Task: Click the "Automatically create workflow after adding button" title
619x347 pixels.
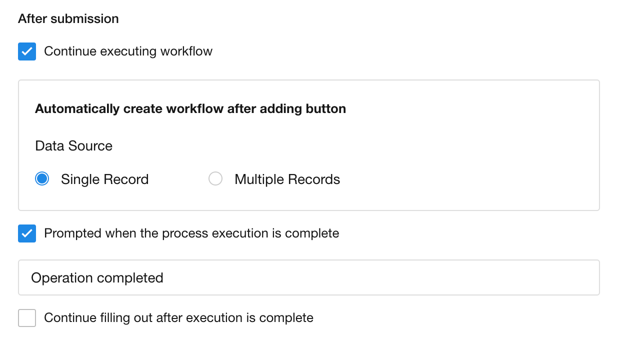Action: pyautogui.click(x=190, y=109)
